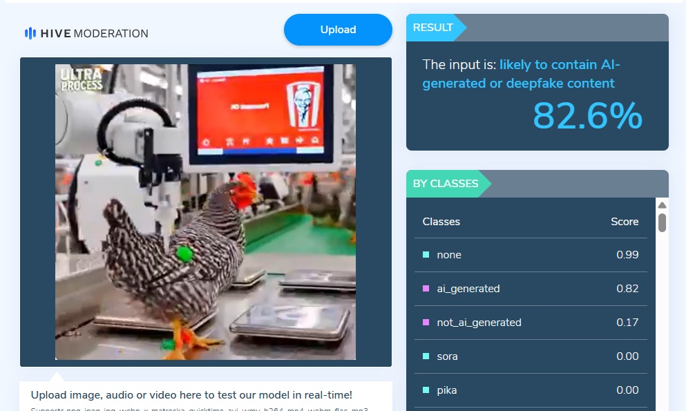Click the purple marker beside not_ai_generated
The width and height of the screenshot is (686, 411).
point(426,323)
